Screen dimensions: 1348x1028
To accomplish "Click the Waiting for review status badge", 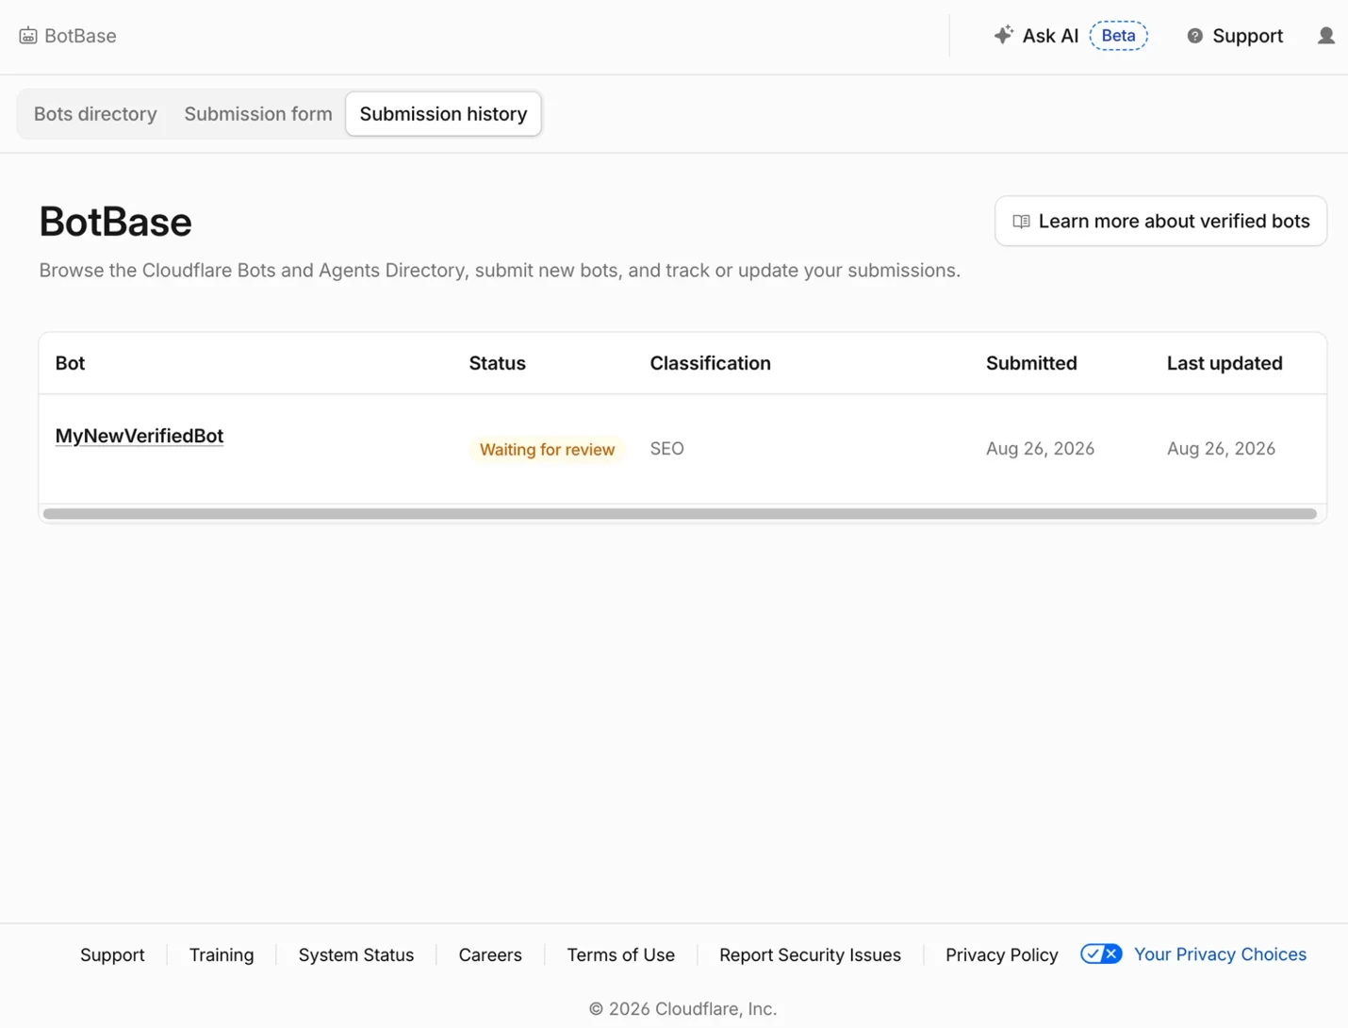I will pyautogui.click(x=547, y=450).
